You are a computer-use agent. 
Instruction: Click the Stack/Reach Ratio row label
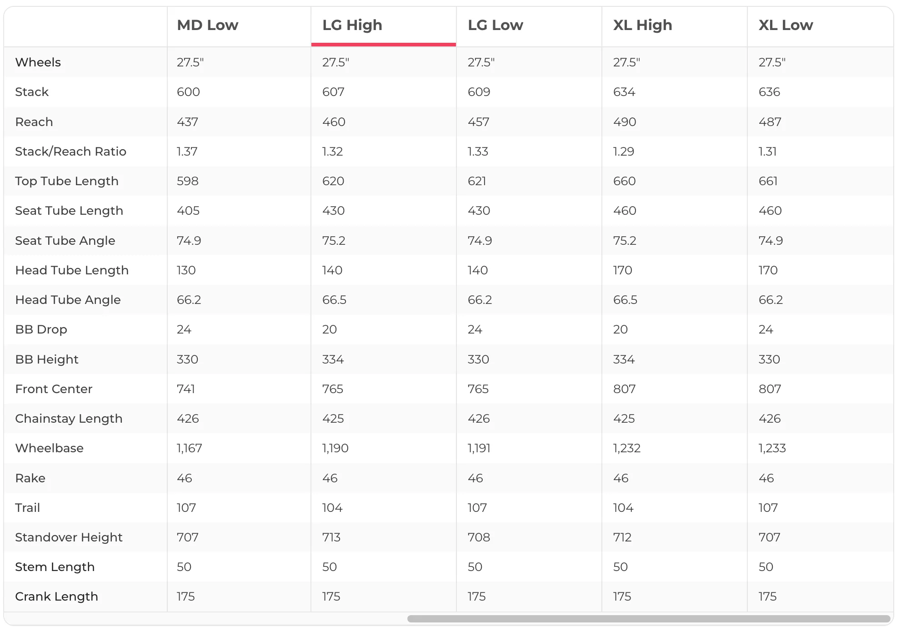coord(70,152)
